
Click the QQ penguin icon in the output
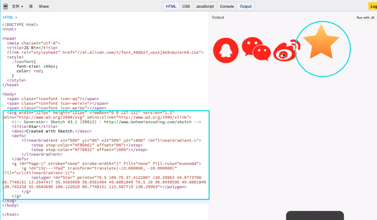tap(226, 50)
